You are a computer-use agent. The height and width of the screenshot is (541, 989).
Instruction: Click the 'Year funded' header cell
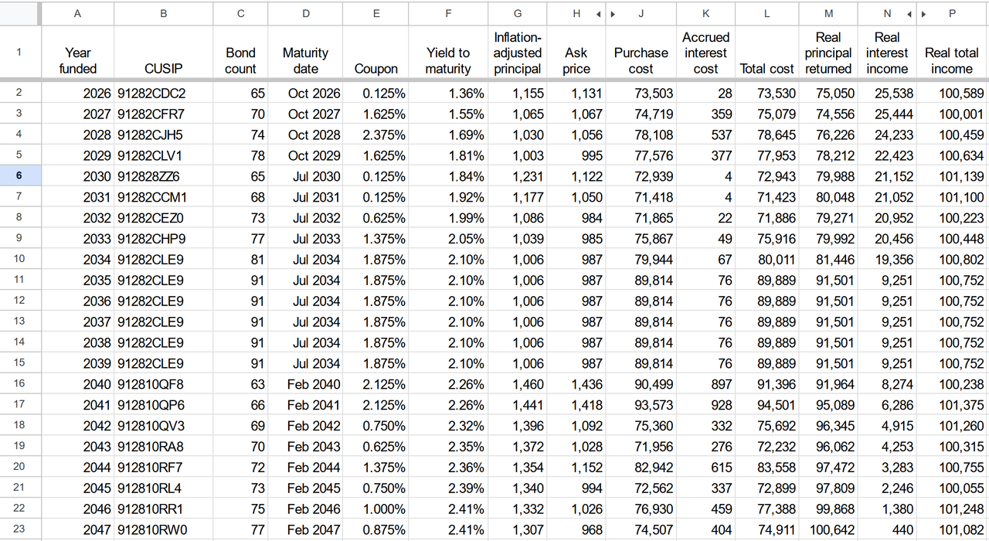coord(77,53)
